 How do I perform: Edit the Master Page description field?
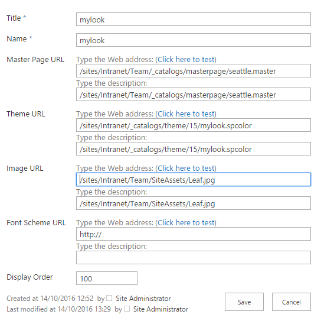point(194,95)
